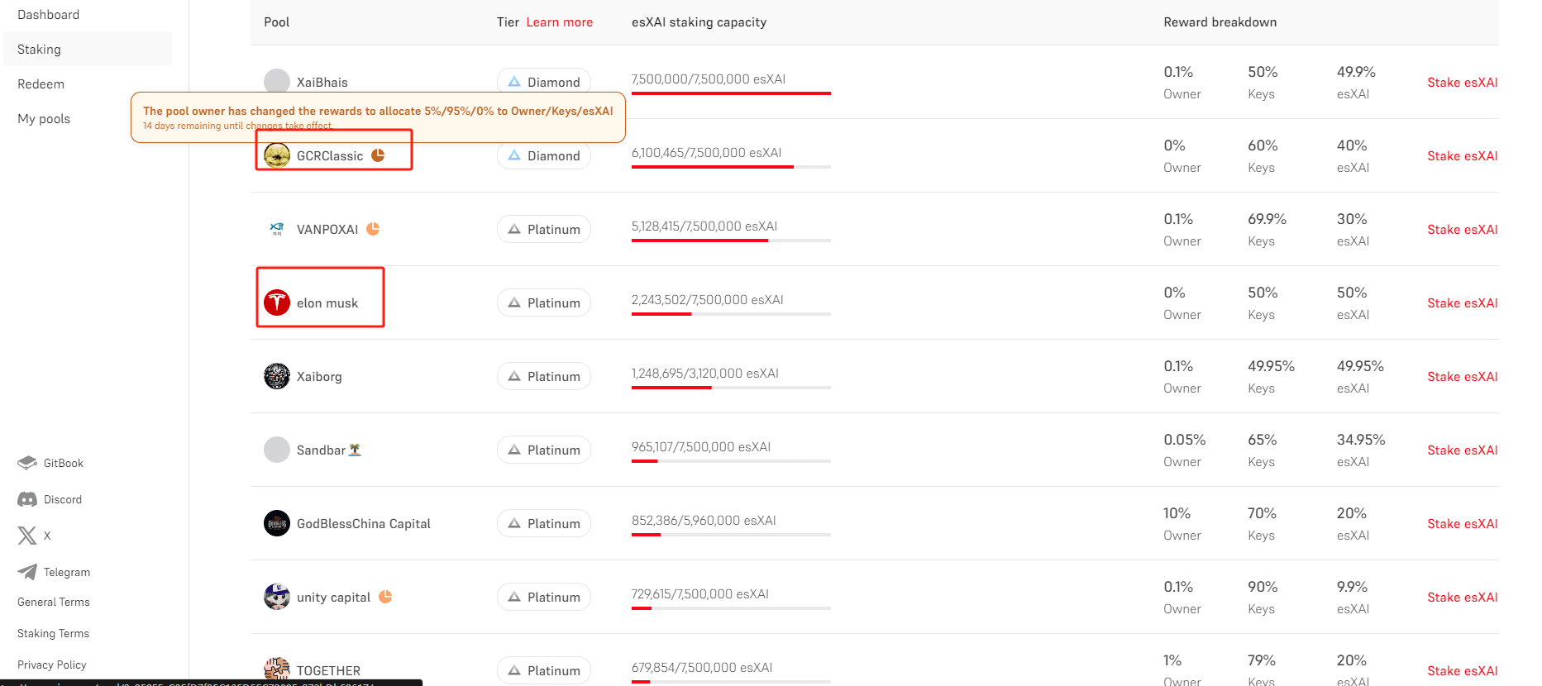
Task: Click the Xaiborg pool avatar
Action: pyautogui.click(x=277, y=376)
